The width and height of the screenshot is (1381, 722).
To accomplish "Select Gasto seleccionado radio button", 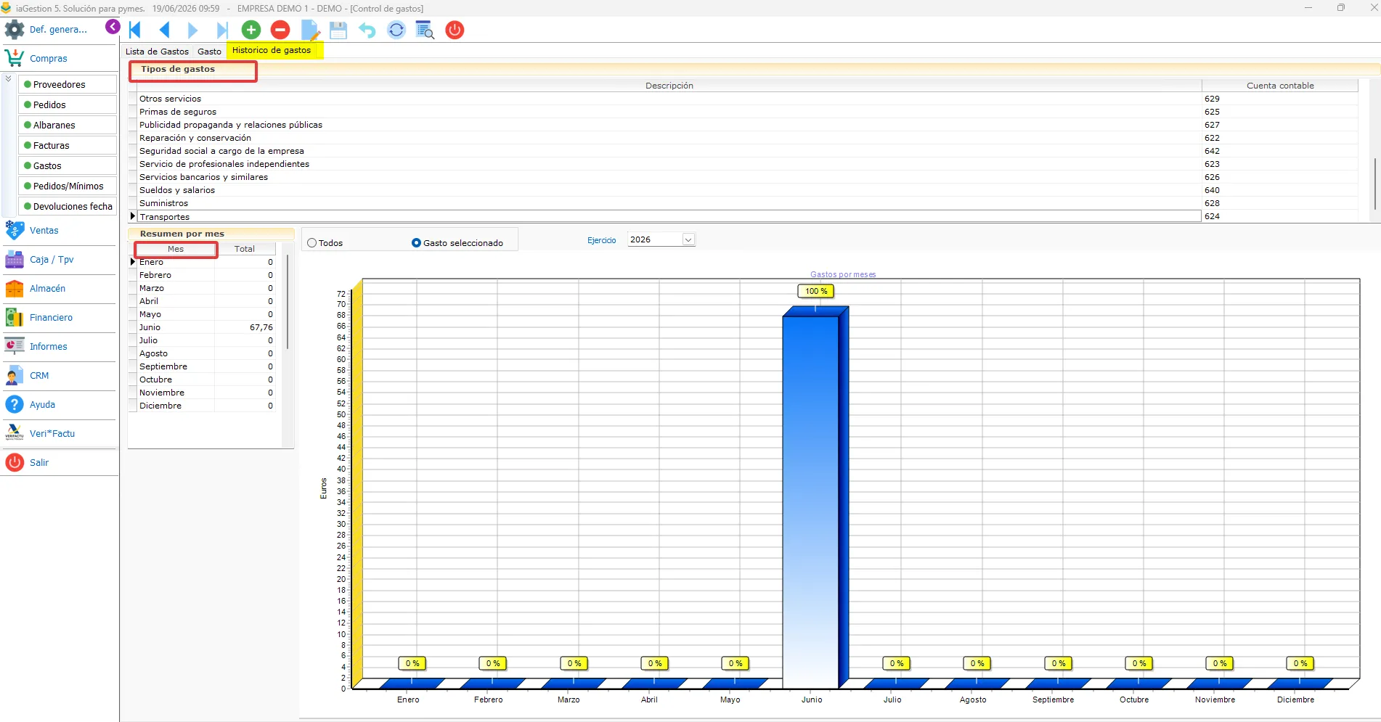I will point(416,243).
